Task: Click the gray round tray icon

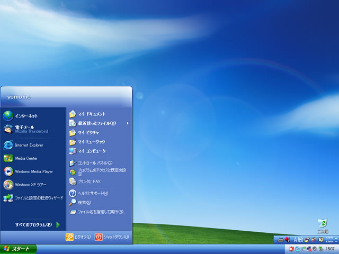Action: (315, 249)
